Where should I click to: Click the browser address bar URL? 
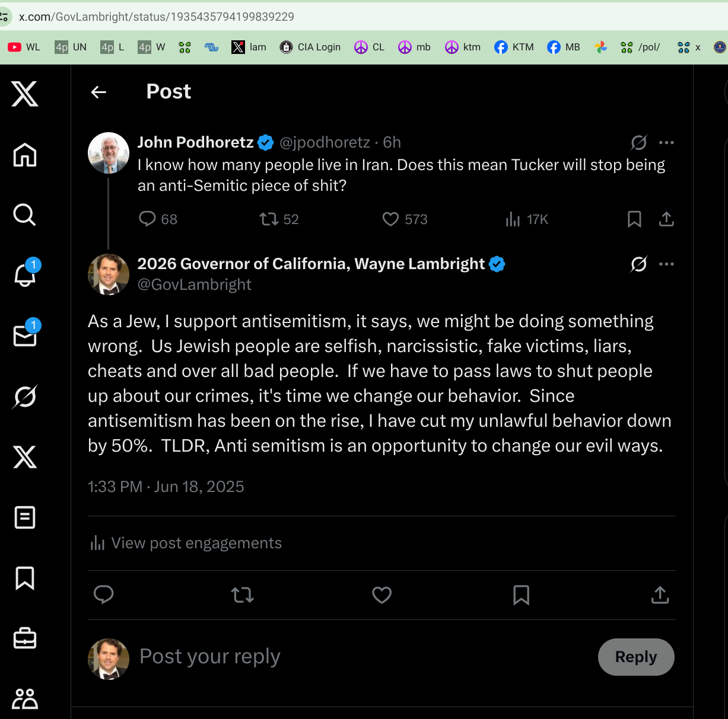pos(157,17)
